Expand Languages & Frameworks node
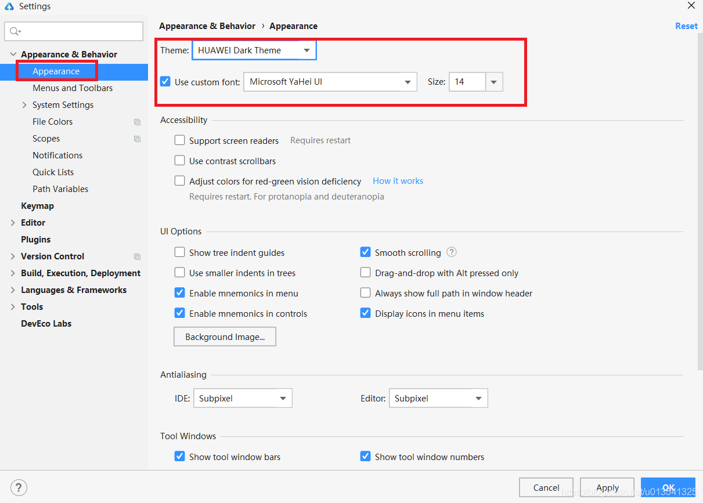 pos(13,290)
